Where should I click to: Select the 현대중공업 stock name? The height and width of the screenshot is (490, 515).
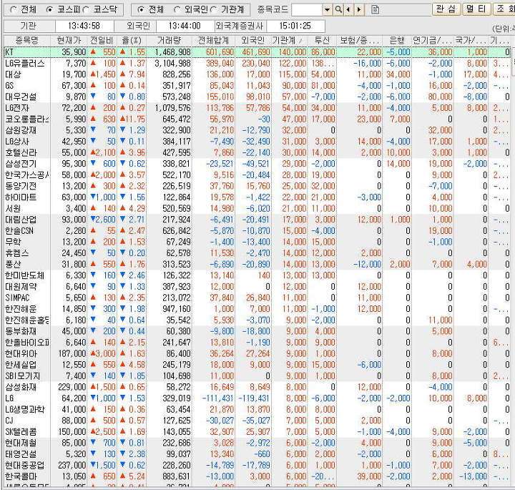(x=24, y=466)
